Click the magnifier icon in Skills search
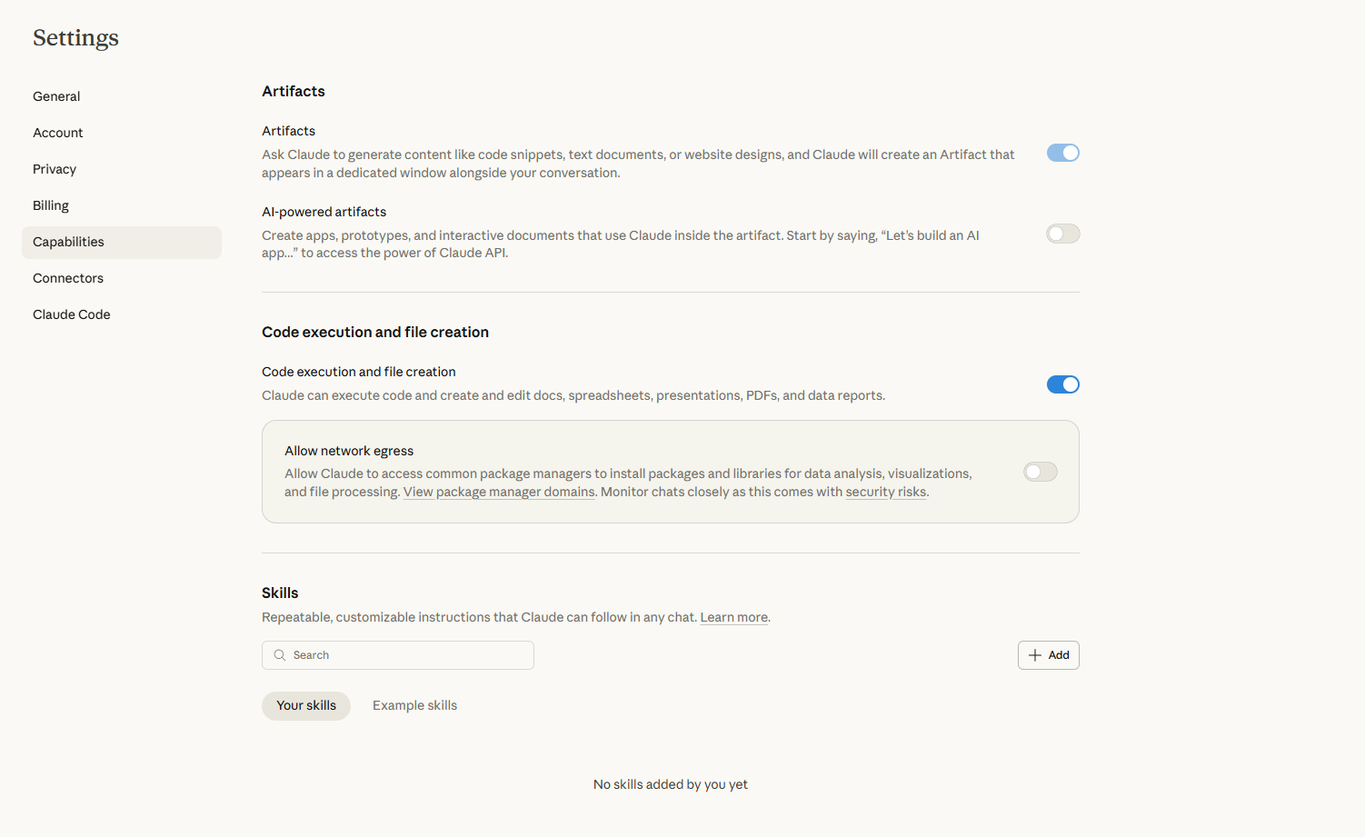Viewport: 1365px width, 837px height. click(x=280, y=655)
